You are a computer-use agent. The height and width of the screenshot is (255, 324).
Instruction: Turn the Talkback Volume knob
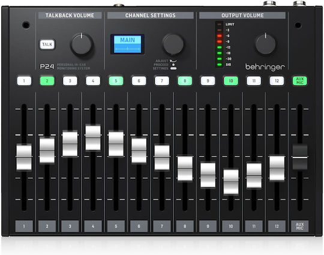click(x=82, y=44)
